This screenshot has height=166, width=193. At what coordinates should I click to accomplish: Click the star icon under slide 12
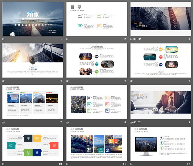132,164
